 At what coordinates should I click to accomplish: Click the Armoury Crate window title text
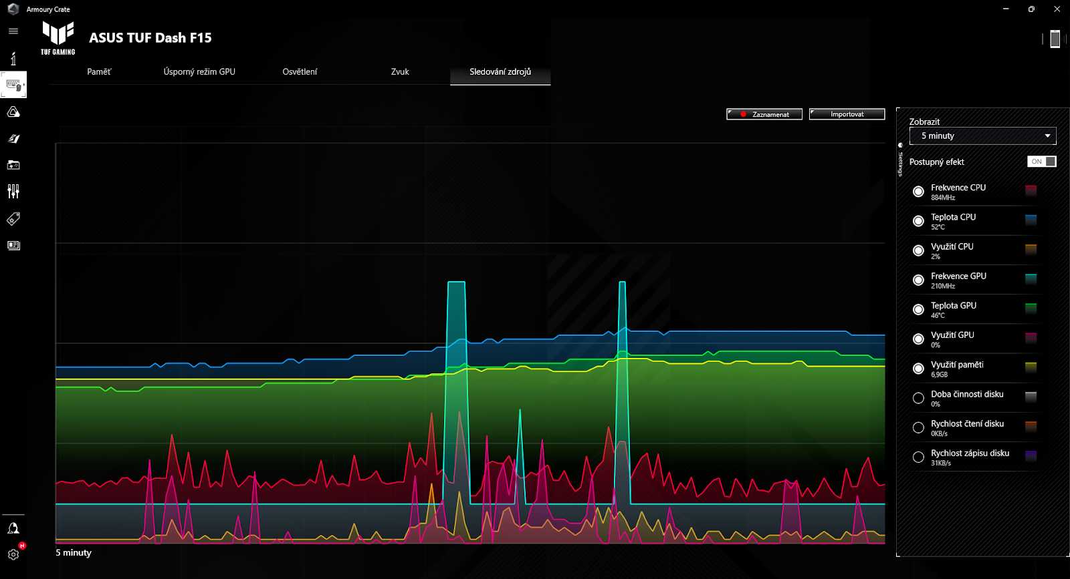[x=48, y=9]
